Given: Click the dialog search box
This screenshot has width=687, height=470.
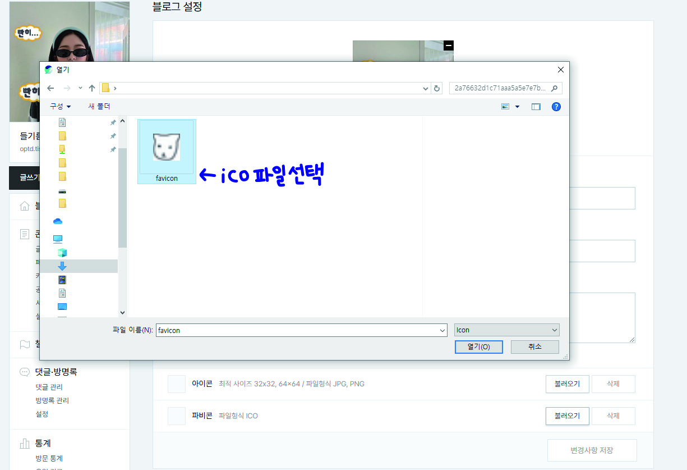Looking at the screenshot, I should [505, 88].
